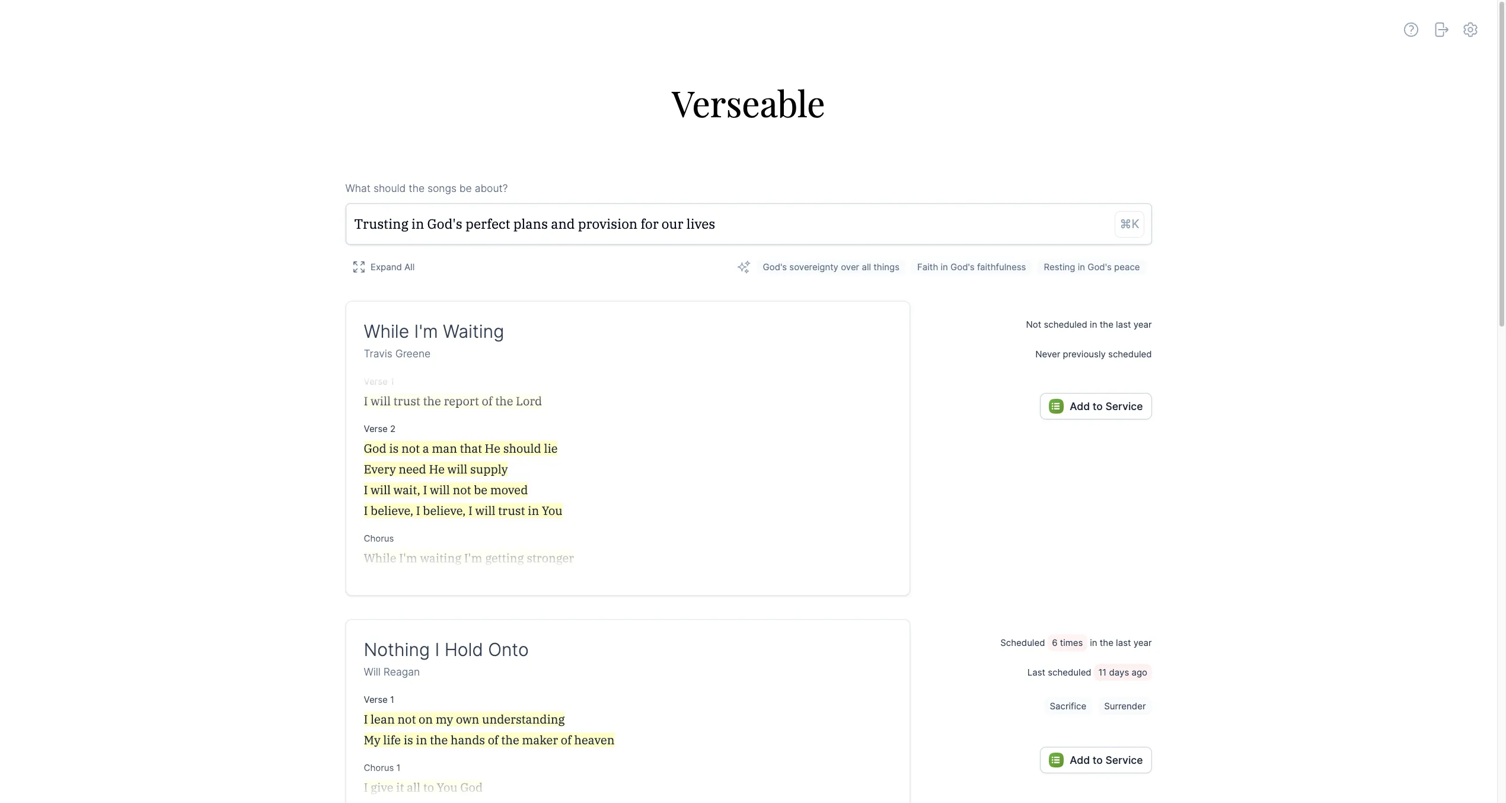Open the help icon

[x=1411, y=29]
